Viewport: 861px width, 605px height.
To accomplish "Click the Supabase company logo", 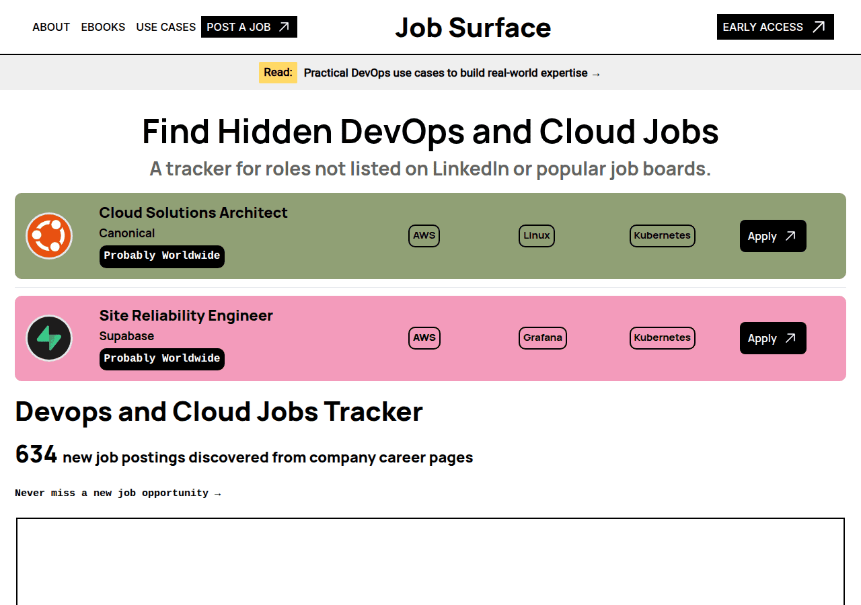I will (49, 338).
